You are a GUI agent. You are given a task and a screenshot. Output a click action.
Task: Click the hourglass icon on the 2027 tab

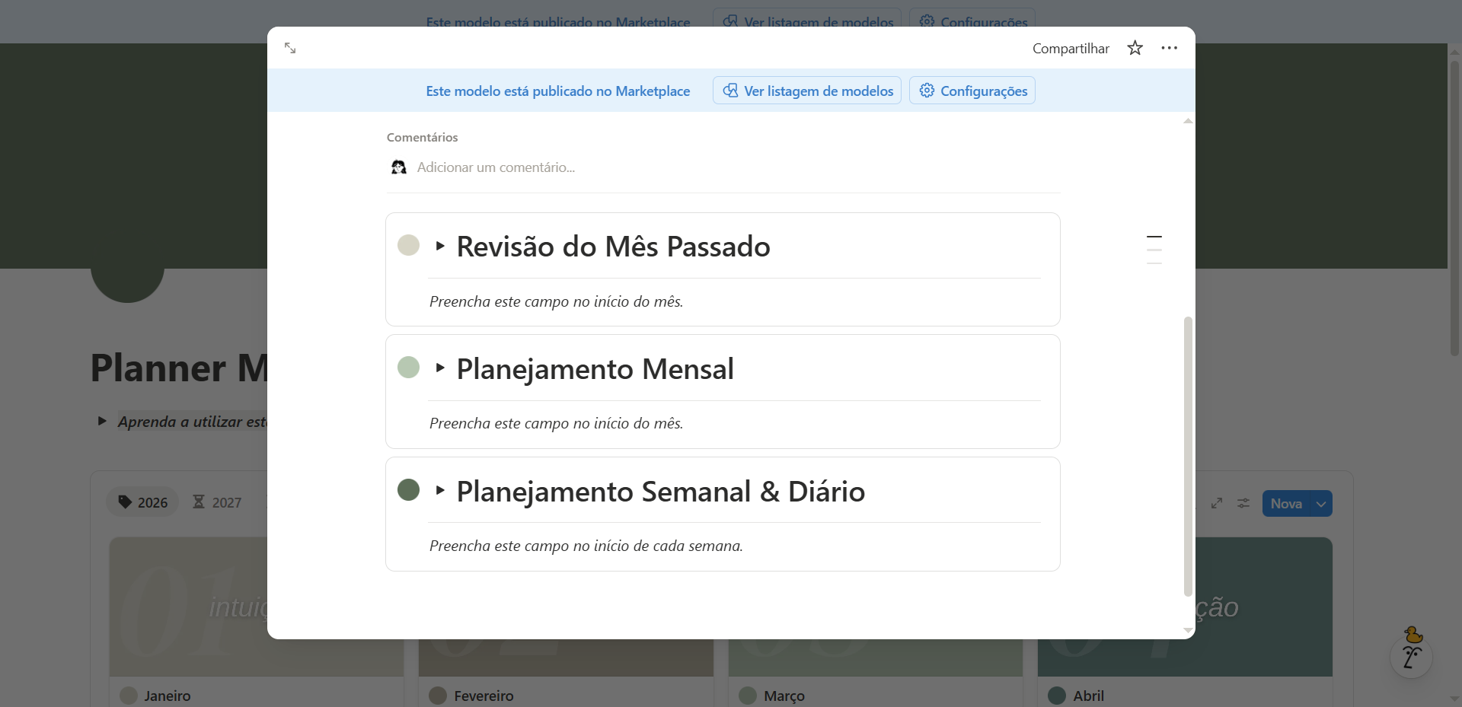(x=199, y=502)
